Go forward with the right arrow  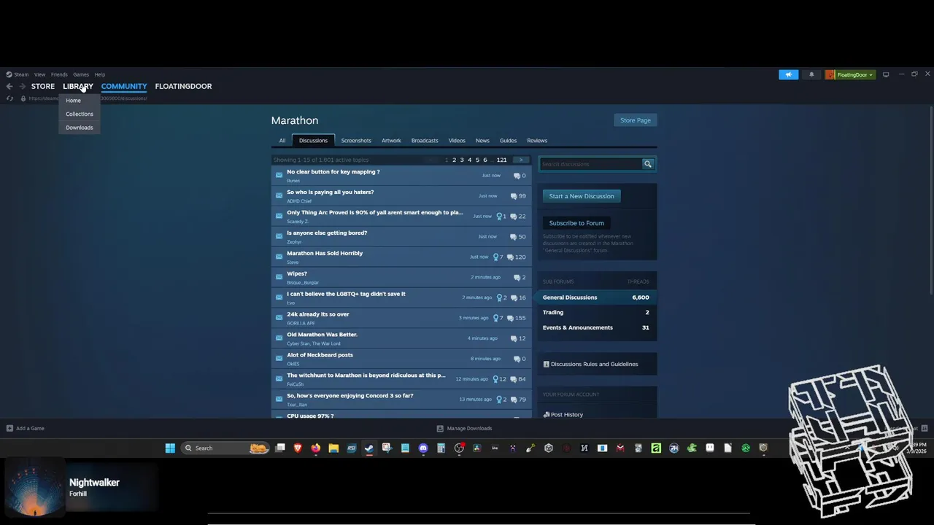[22, 86]
